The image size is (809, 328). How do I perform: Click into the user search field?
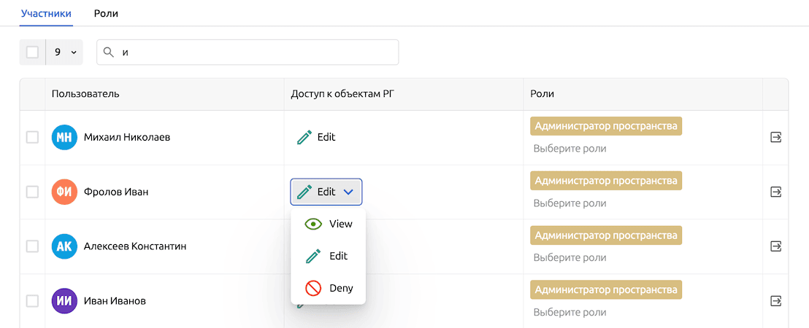point(256,52)
